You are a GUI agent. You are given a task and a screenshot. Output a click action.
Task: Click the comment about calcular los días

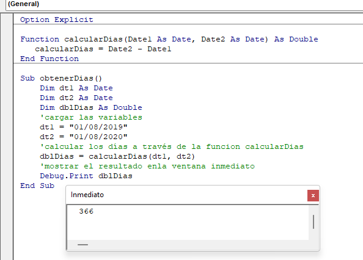pos(172,146)
